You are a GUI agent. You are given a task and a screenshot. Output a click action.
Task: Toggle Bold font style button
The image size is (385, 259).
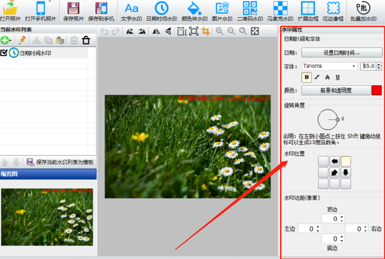(x=307, y=77)
